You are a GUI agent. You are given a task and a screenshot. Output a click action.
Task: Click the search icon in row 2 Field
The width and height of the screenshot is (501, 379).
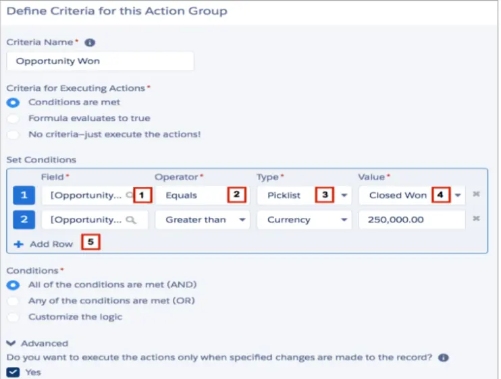click(131, 220)
